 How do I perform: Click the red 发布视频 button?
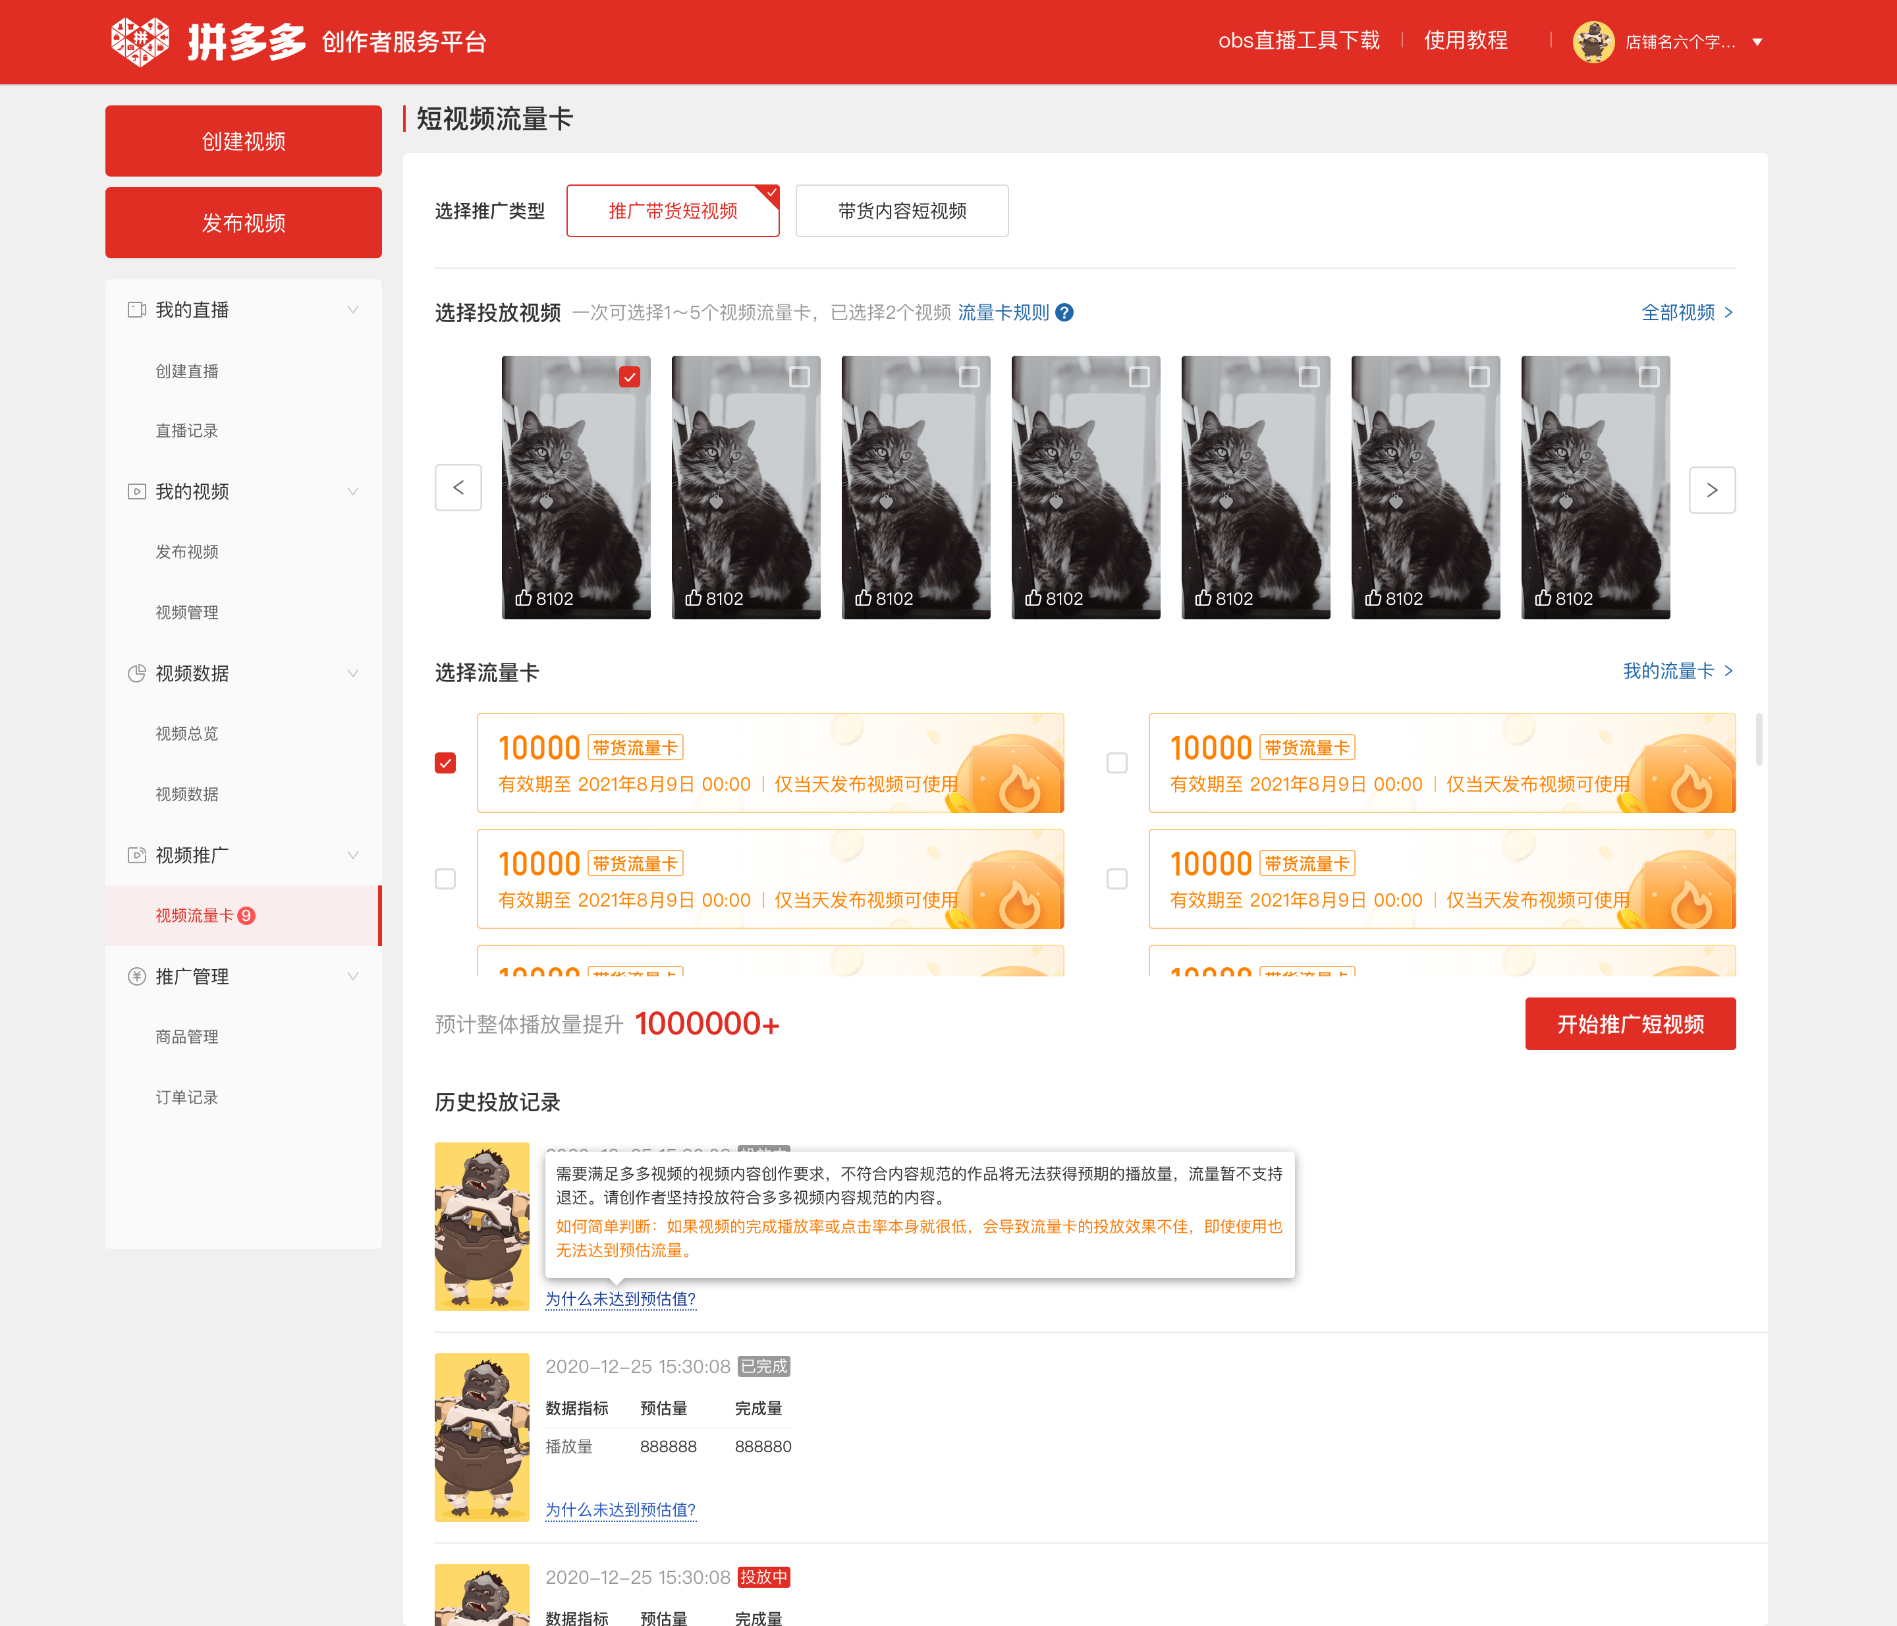point(244,223)
